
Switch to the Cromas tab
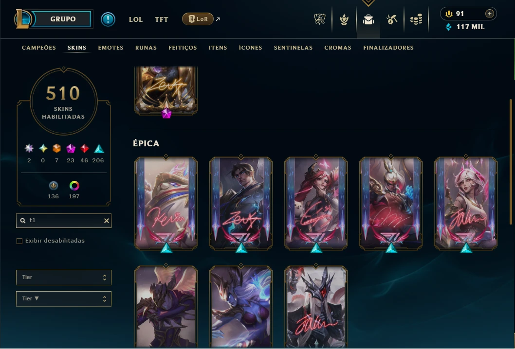(338, 48)
